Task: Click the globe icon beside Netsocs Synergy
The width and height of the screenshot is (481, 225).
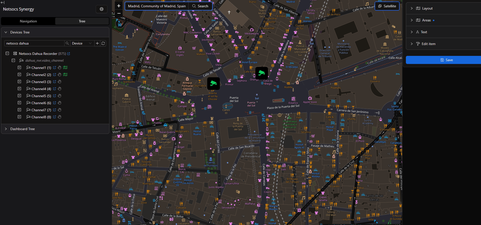Action: 101,9
